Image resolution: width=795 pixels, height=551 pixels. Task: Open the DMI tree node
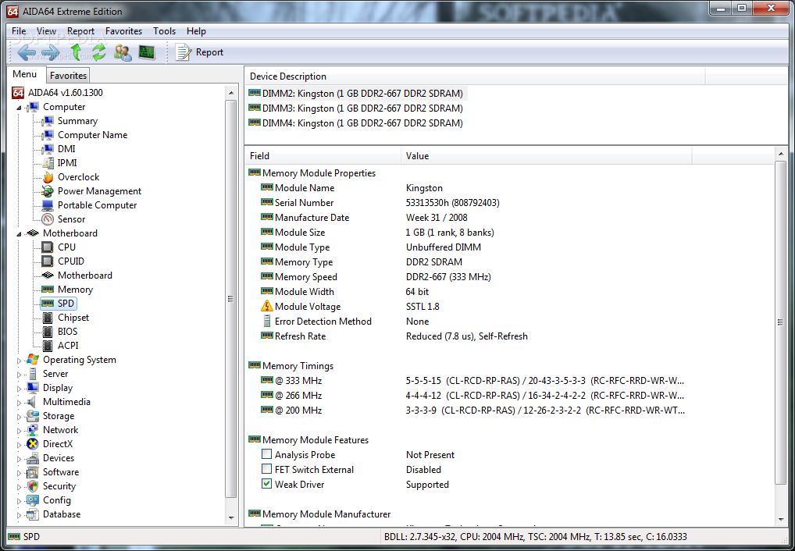(66, 148)
